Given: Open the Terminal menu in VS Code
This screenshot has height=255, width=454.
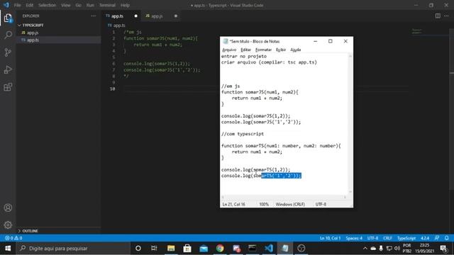Looking at the screenshot, I should point(107,5).
